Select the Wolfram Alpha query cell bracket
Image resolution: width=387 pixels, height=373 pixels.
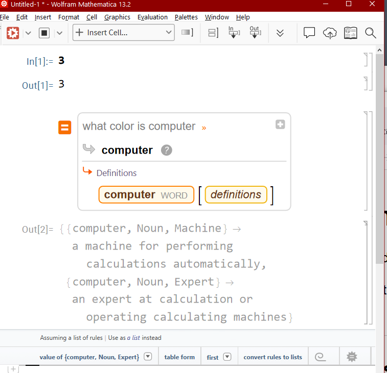click(x=366, y=161)
